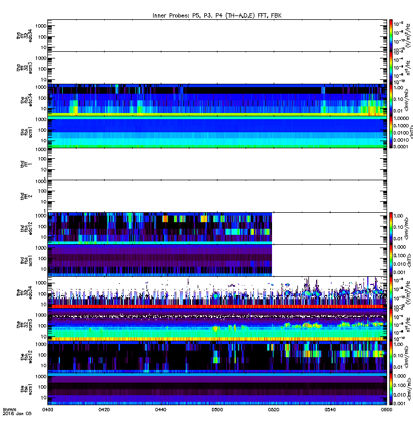Click the color bar beside thd fbk edc12 panel
This screenshot has width=413, height=441.
coord(391,228)
